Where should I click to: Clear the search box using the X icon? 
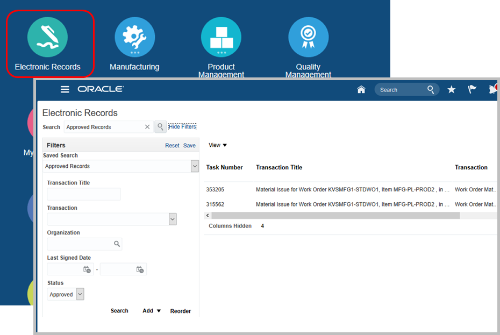coord(147,127)
